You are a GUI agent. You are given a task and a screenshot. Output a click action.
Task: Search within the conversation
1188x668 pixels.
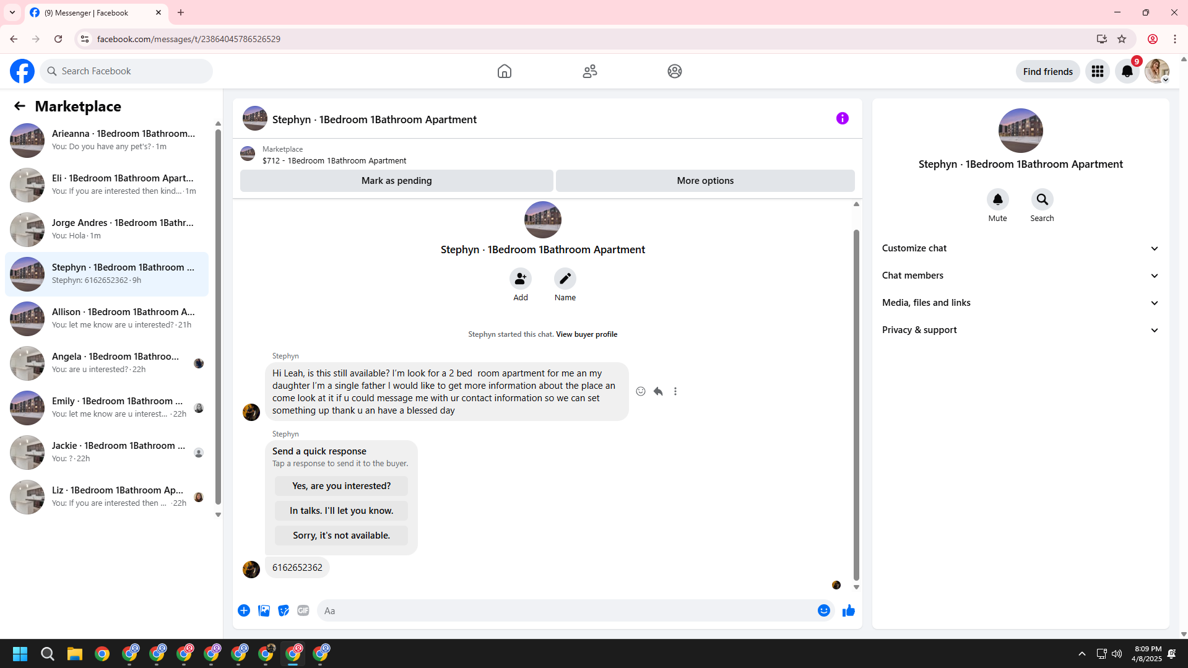(x=1043, y=199)
